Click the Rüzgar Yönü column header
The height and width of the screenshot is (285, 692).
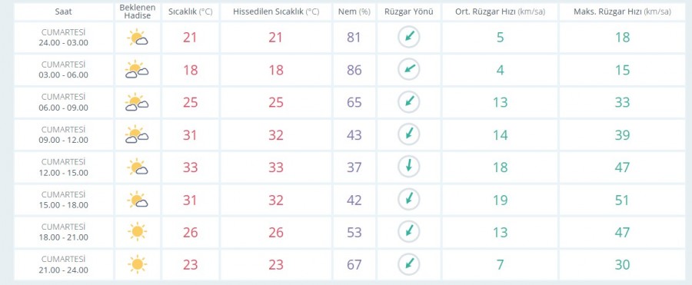409,12
